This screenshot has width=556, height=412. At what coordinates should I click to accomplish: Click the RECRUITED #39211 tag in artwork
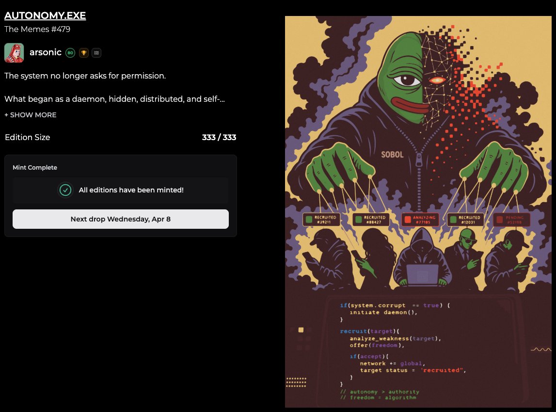(x=321, y=220)
